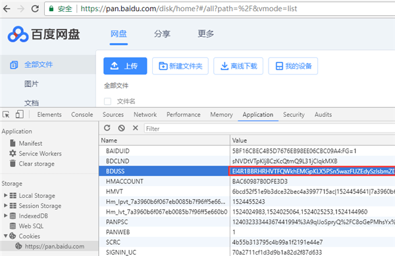The height and width of the screenshot is (256, 395).
Task: Go back with browser back arrow
Action: coord(7,9)
